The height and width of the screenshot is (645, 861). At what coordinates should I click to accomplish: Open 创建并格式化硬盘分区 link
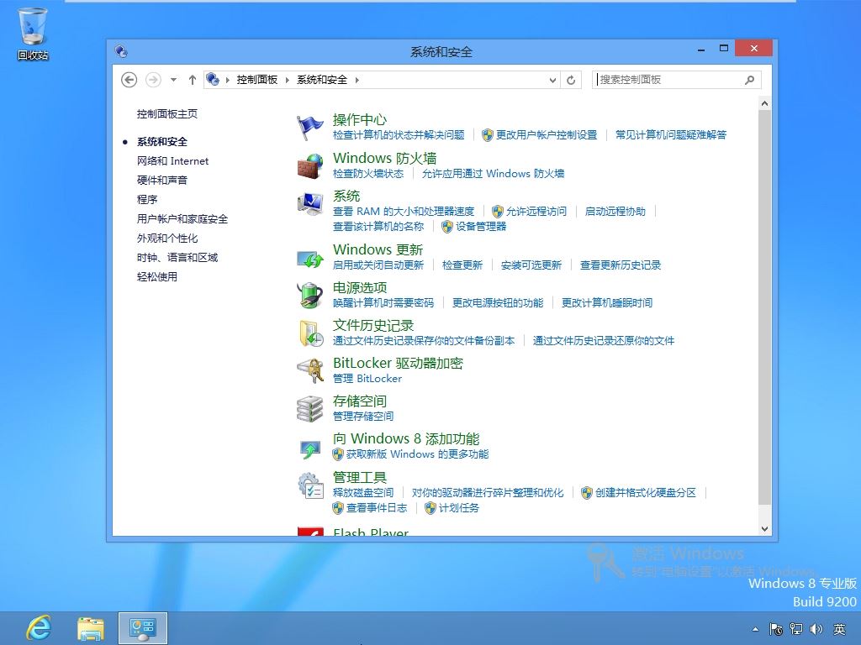(x=646, y=492)
